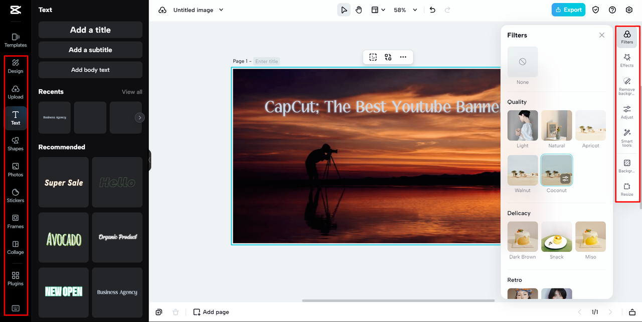Screen dimensions: 642x322
Task: Collapse the left panel handle
Action: (149, 161)
